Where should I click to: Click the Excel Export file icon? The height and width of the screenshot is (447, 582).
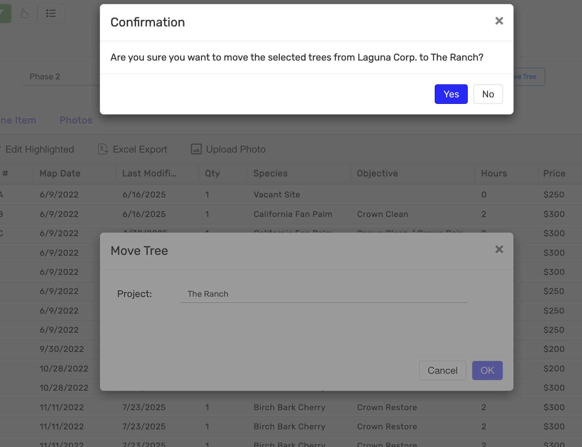point(103,149)
